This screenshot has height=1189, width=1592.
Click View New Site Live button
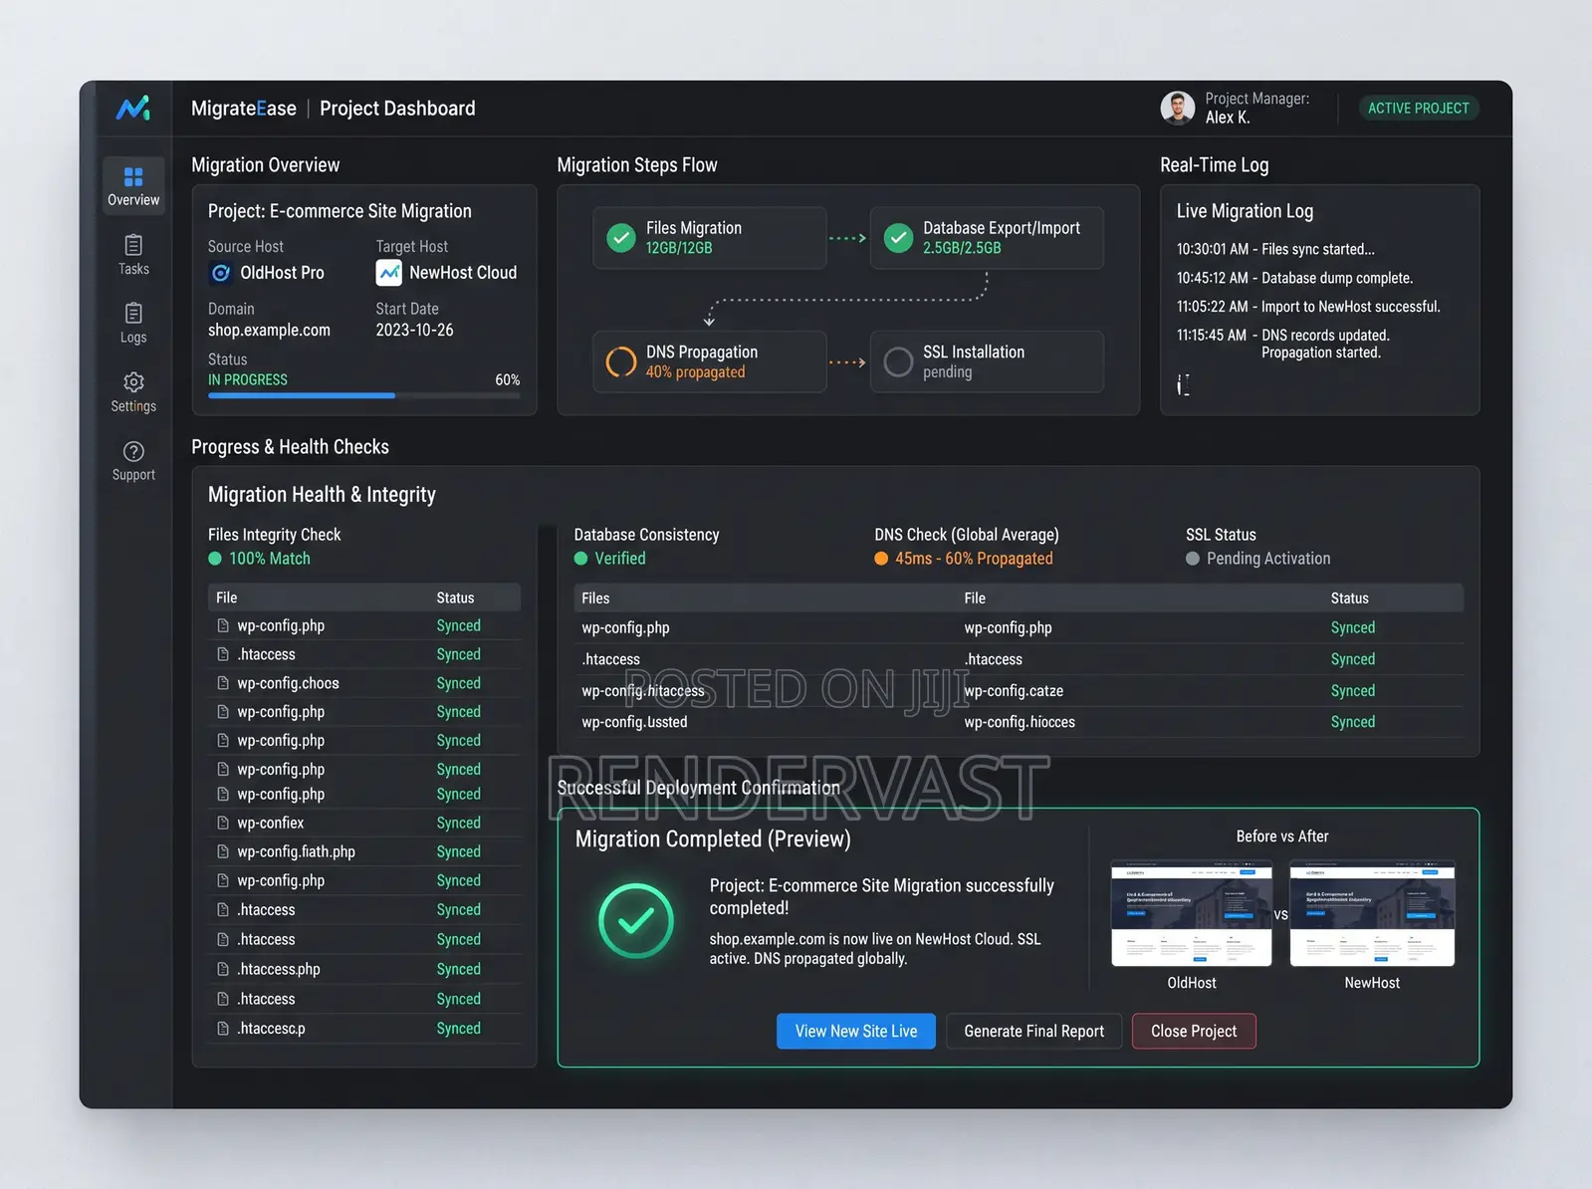click(856, 1031)
